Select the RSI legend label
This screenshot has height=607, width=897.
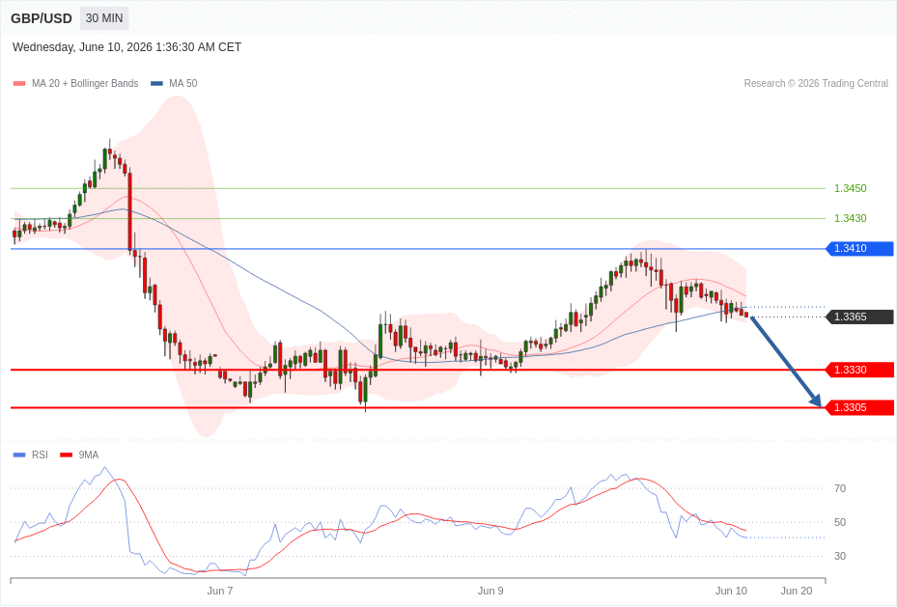tap(40, 455)
